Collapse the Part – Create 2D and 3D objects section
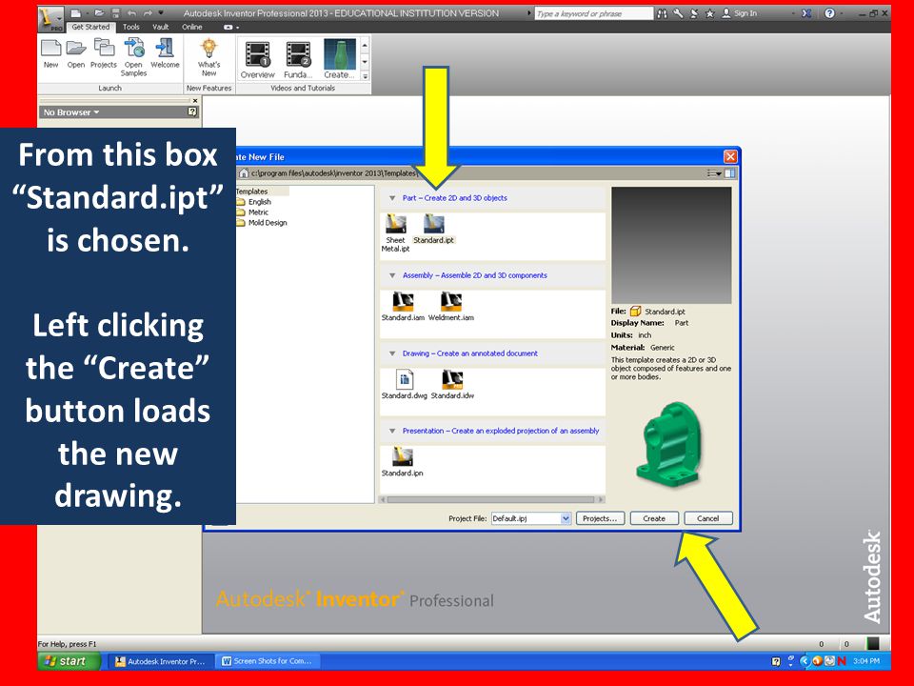The height and width of the screenshot is (686, 914). pyautogui.click(x=392, y=198)
